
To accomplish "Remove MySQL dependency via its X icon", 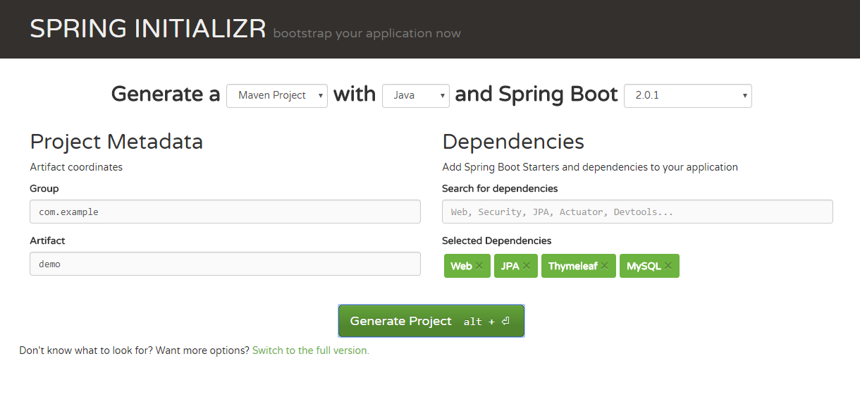I will [668, 266].
